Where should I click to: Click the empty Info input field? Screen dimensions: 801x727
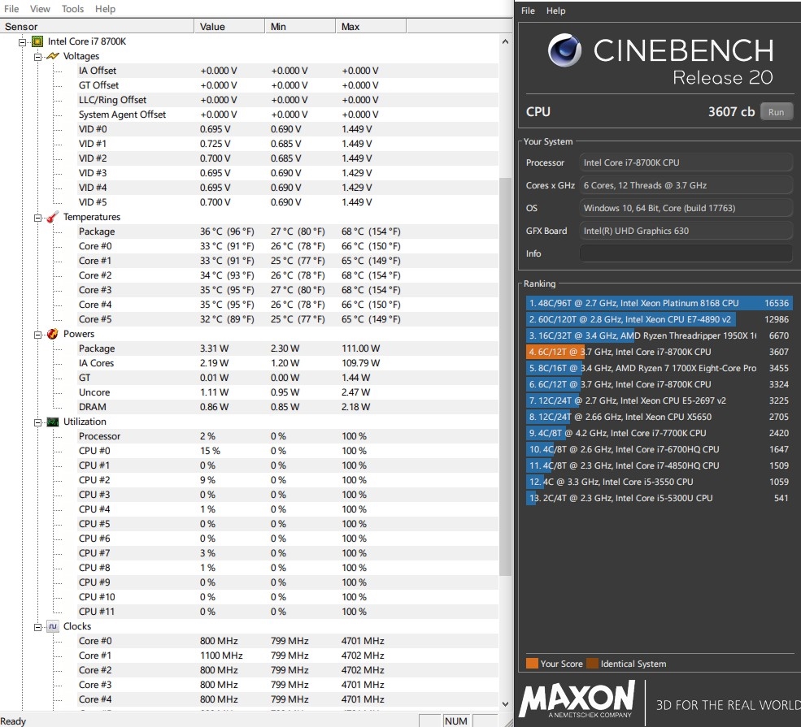coord(686,253)
